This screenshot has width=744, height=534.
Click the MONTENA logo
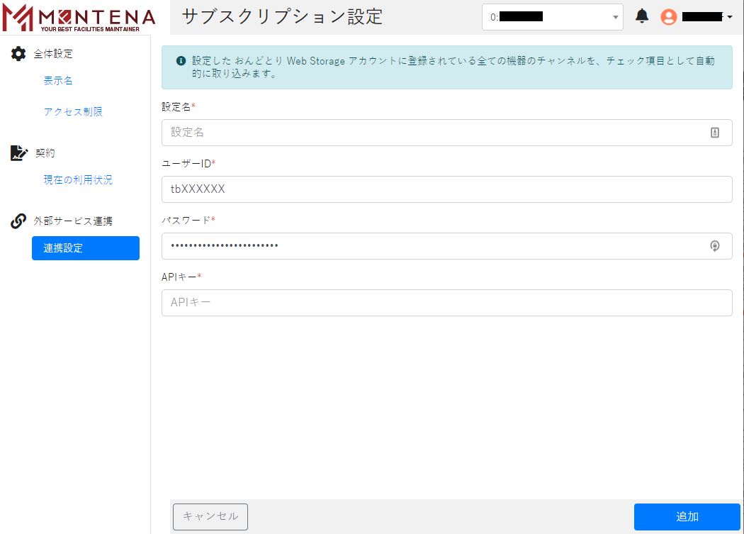point(78,18)
